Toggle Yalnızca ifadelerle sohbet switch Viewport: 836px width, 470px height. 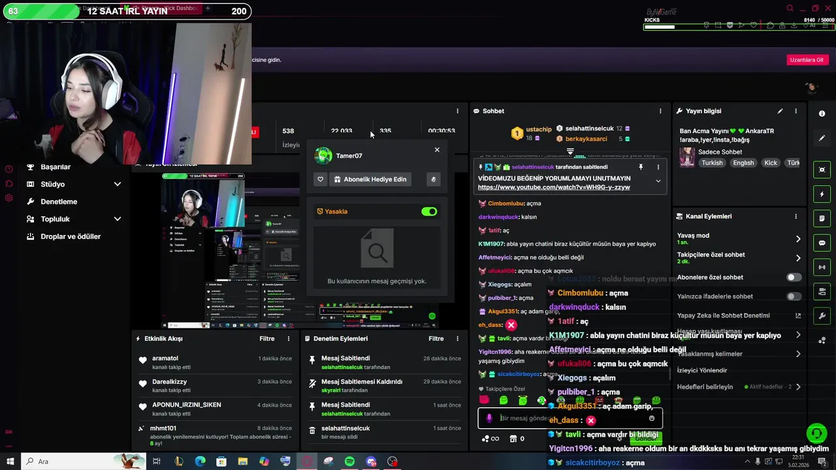point(794,296)
